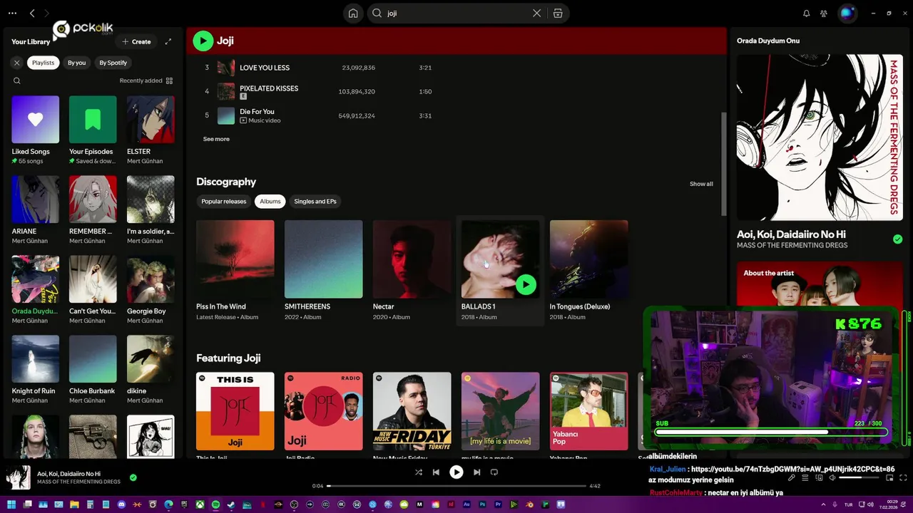Image resolution: width=913 pixels, height=513 pixels.
Task: Adjust the volume slider
Action: point(860,478)
